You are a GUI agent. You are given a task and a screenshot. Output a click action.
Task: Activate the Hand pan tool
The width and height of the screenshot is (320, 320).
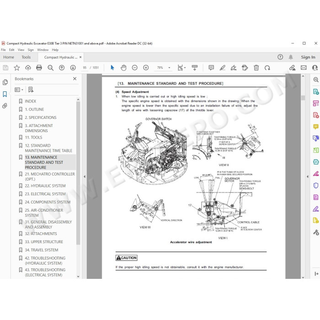pyautogui.click(x=123, y=68)
